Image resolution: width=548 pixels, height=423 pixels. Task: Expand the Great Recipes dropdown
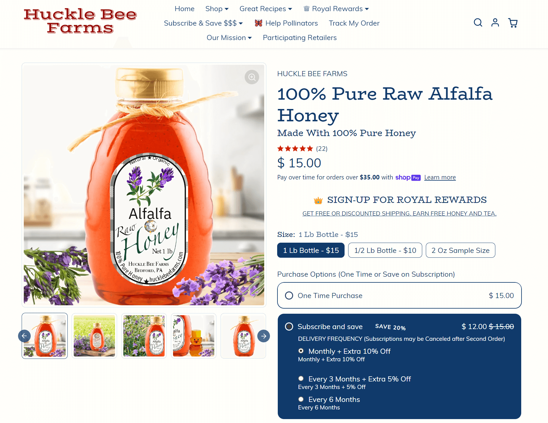[266, 9]
